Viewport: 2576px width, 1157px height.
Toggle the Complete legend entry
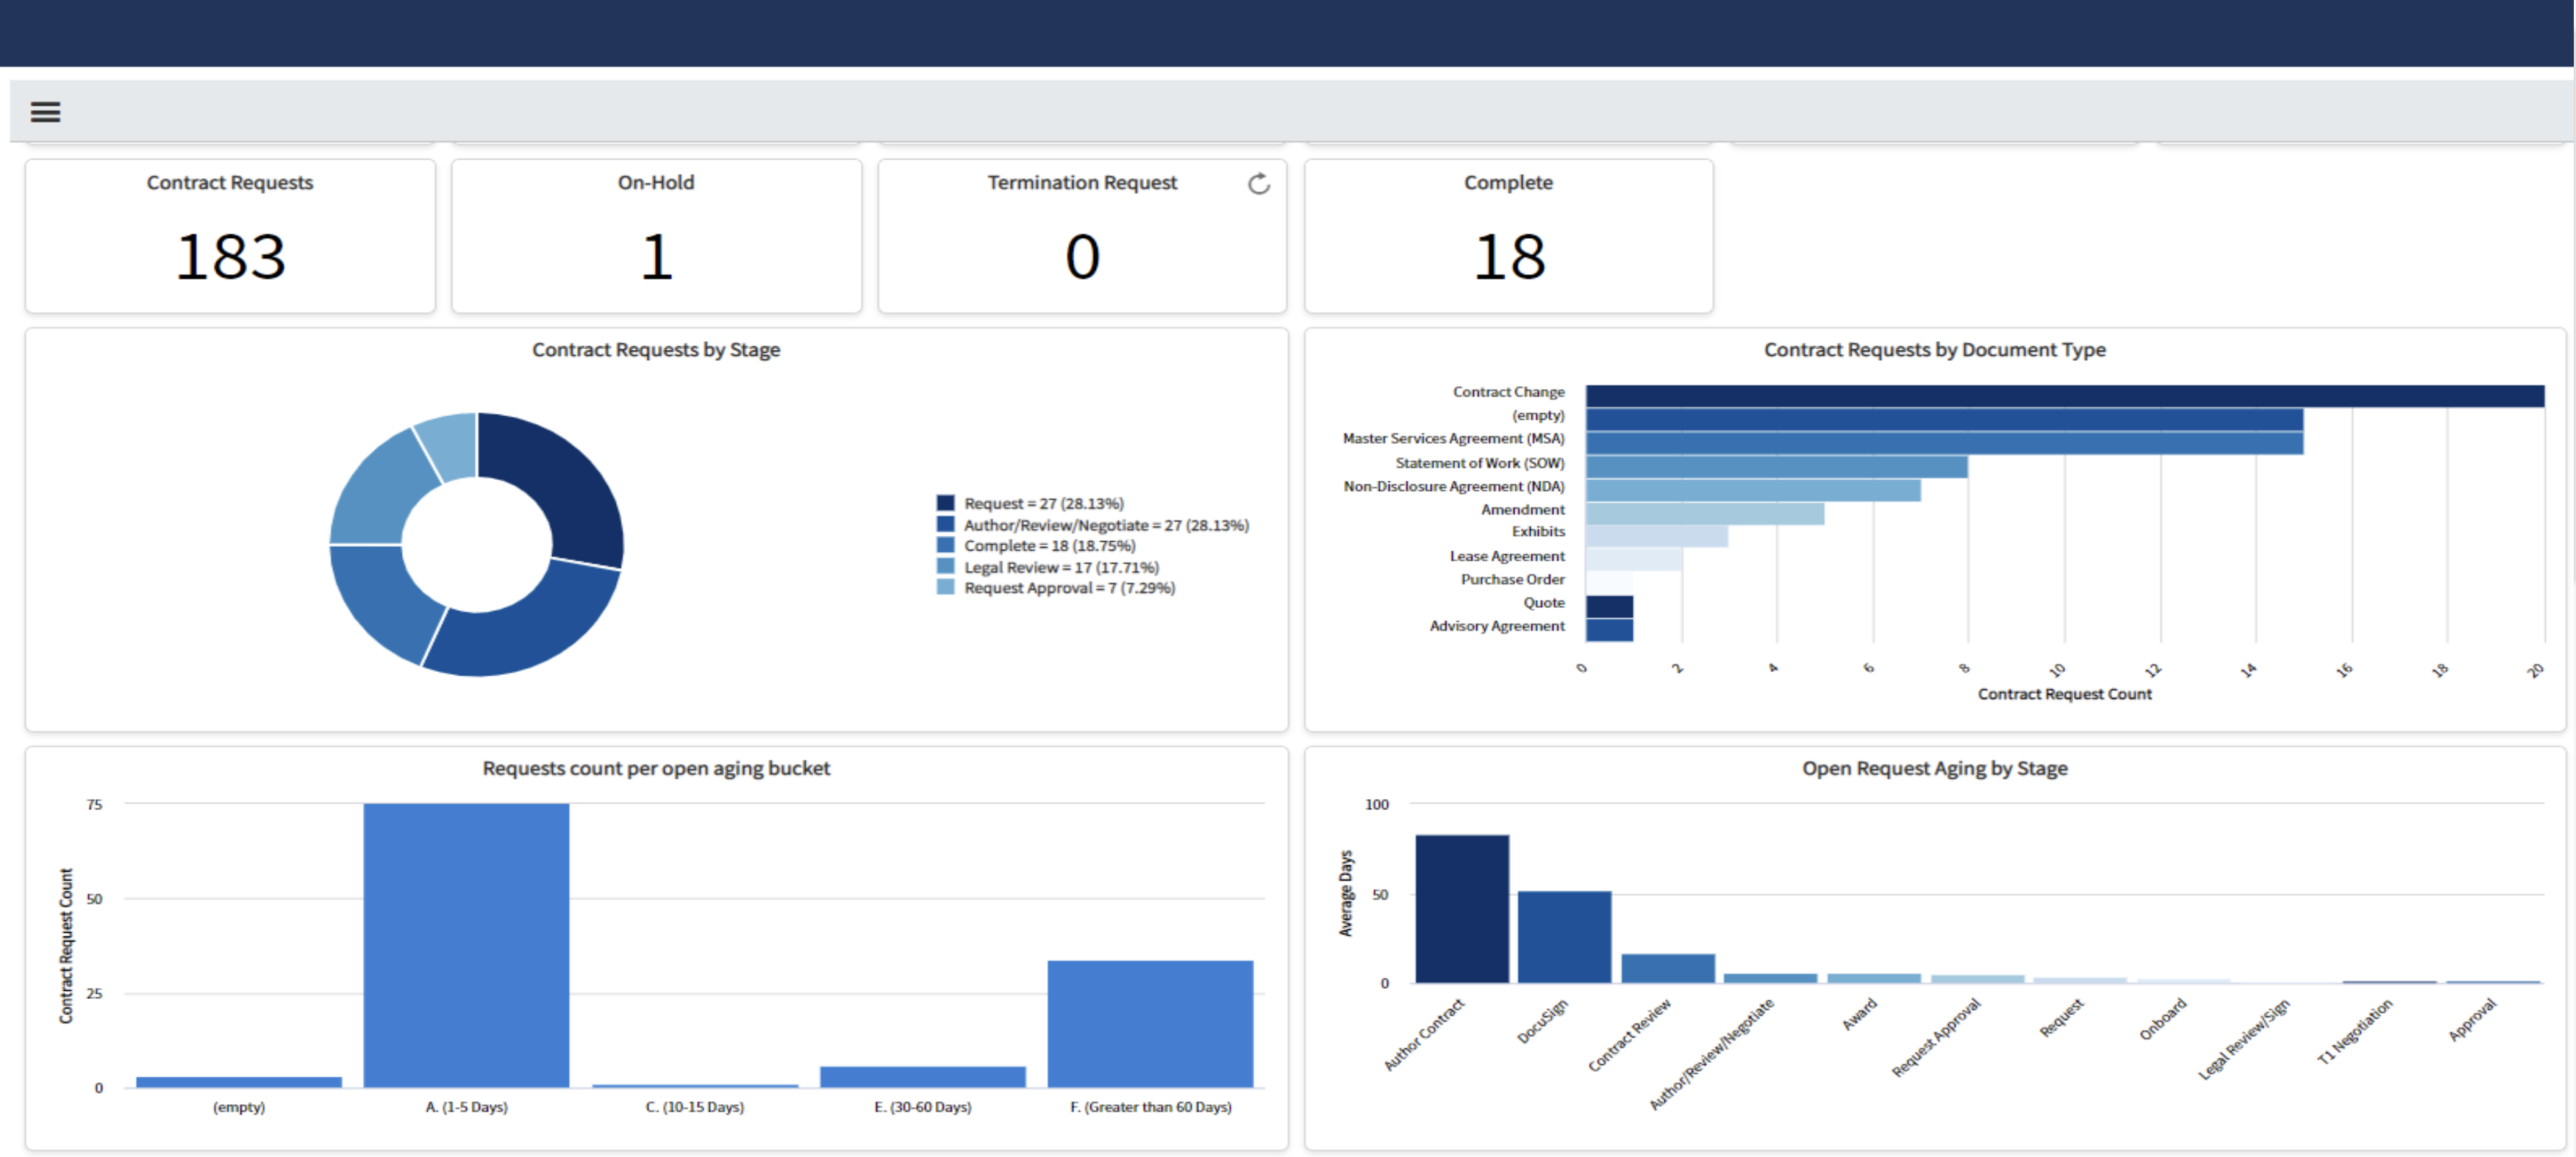click(1049, 546)
